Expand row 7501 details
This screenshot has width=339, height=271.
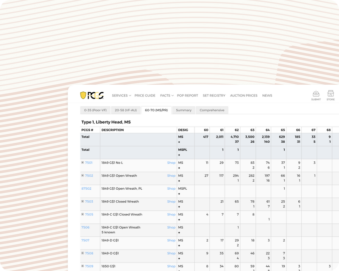pyautogui.click(x=83, y=163)
